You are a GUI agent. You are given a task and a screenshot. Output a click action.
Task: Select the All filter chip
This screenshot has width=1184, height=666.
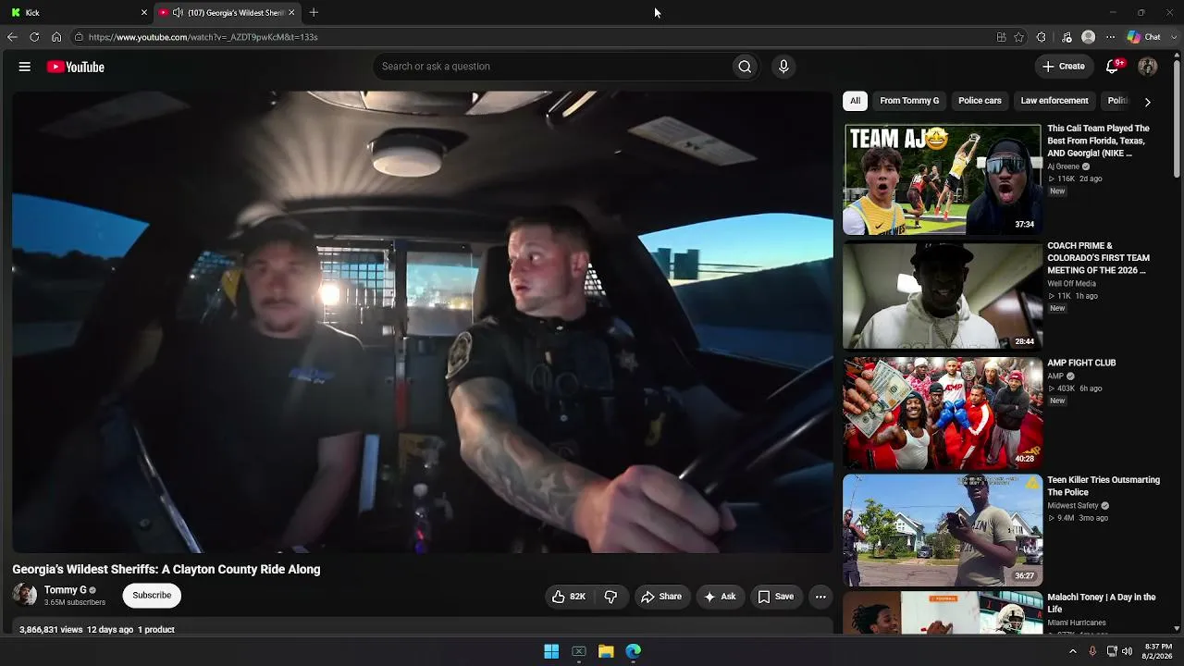[856, 101]
